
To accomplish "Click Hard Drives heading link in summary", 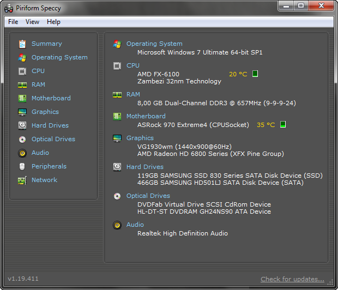I will pyautogui.click(x=145, y=167).
